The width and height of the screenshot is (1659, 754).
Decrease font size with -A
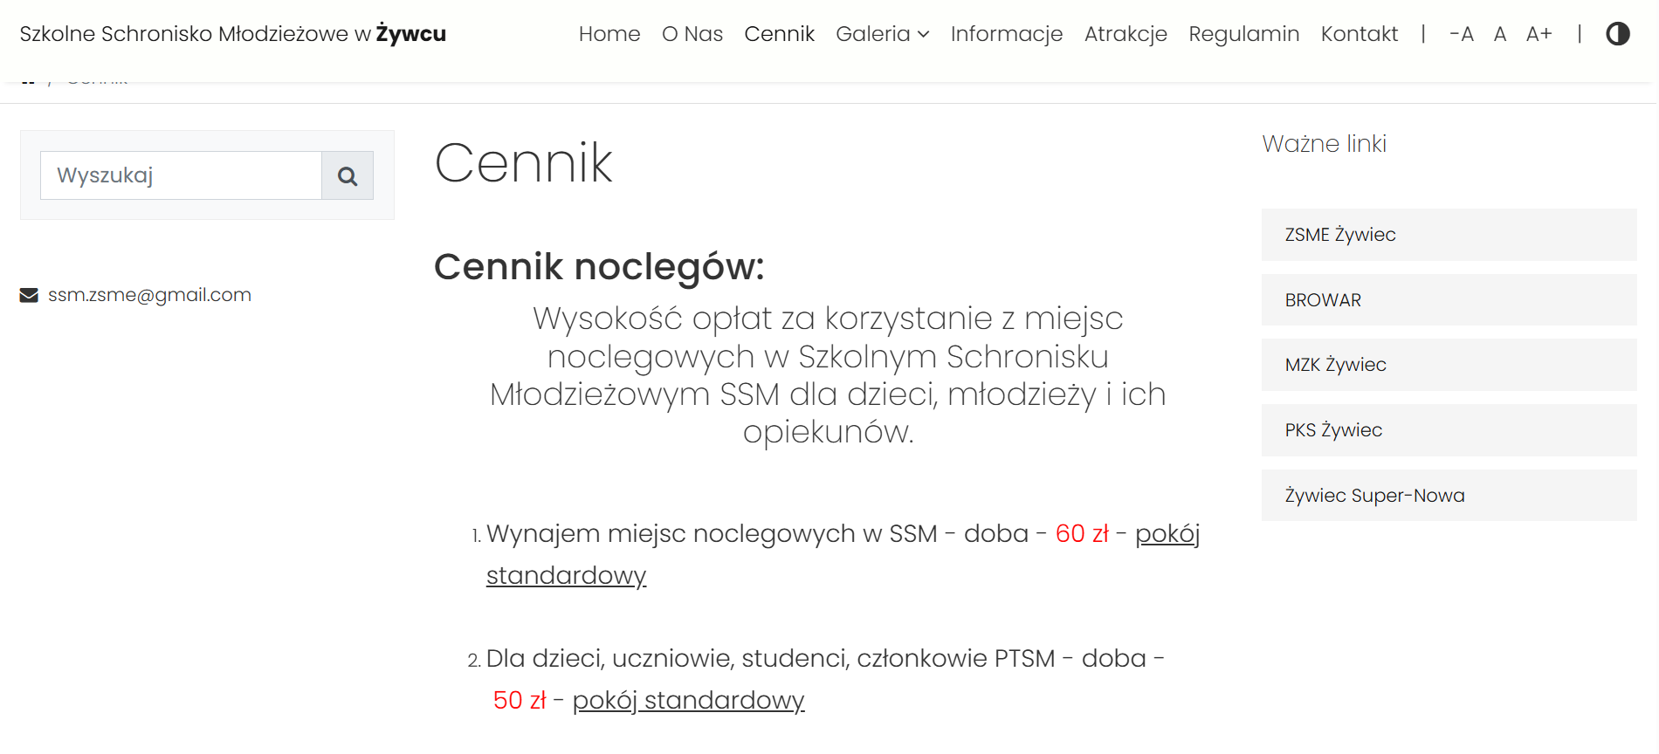1461,34
